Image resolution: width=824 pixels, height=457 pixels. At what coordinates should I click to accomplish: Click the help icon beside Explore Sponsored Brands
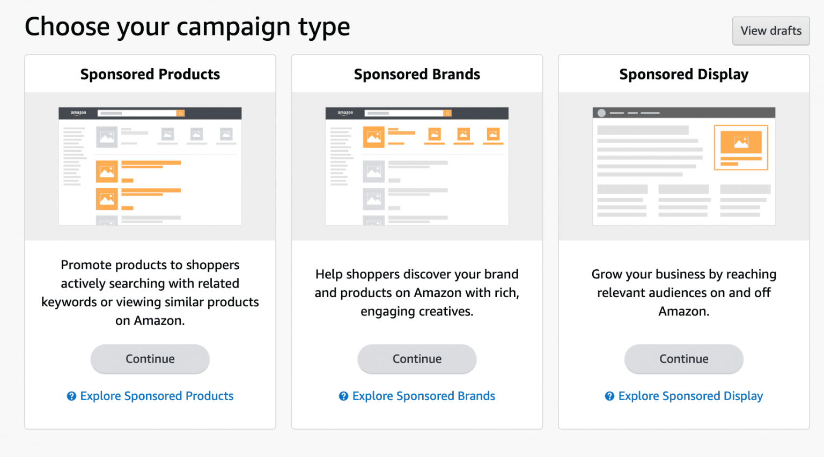[343, 396]
